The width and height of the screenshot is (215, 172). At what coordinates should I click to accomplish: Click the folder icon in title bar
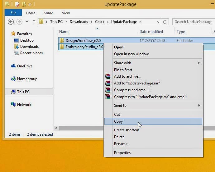7,4
